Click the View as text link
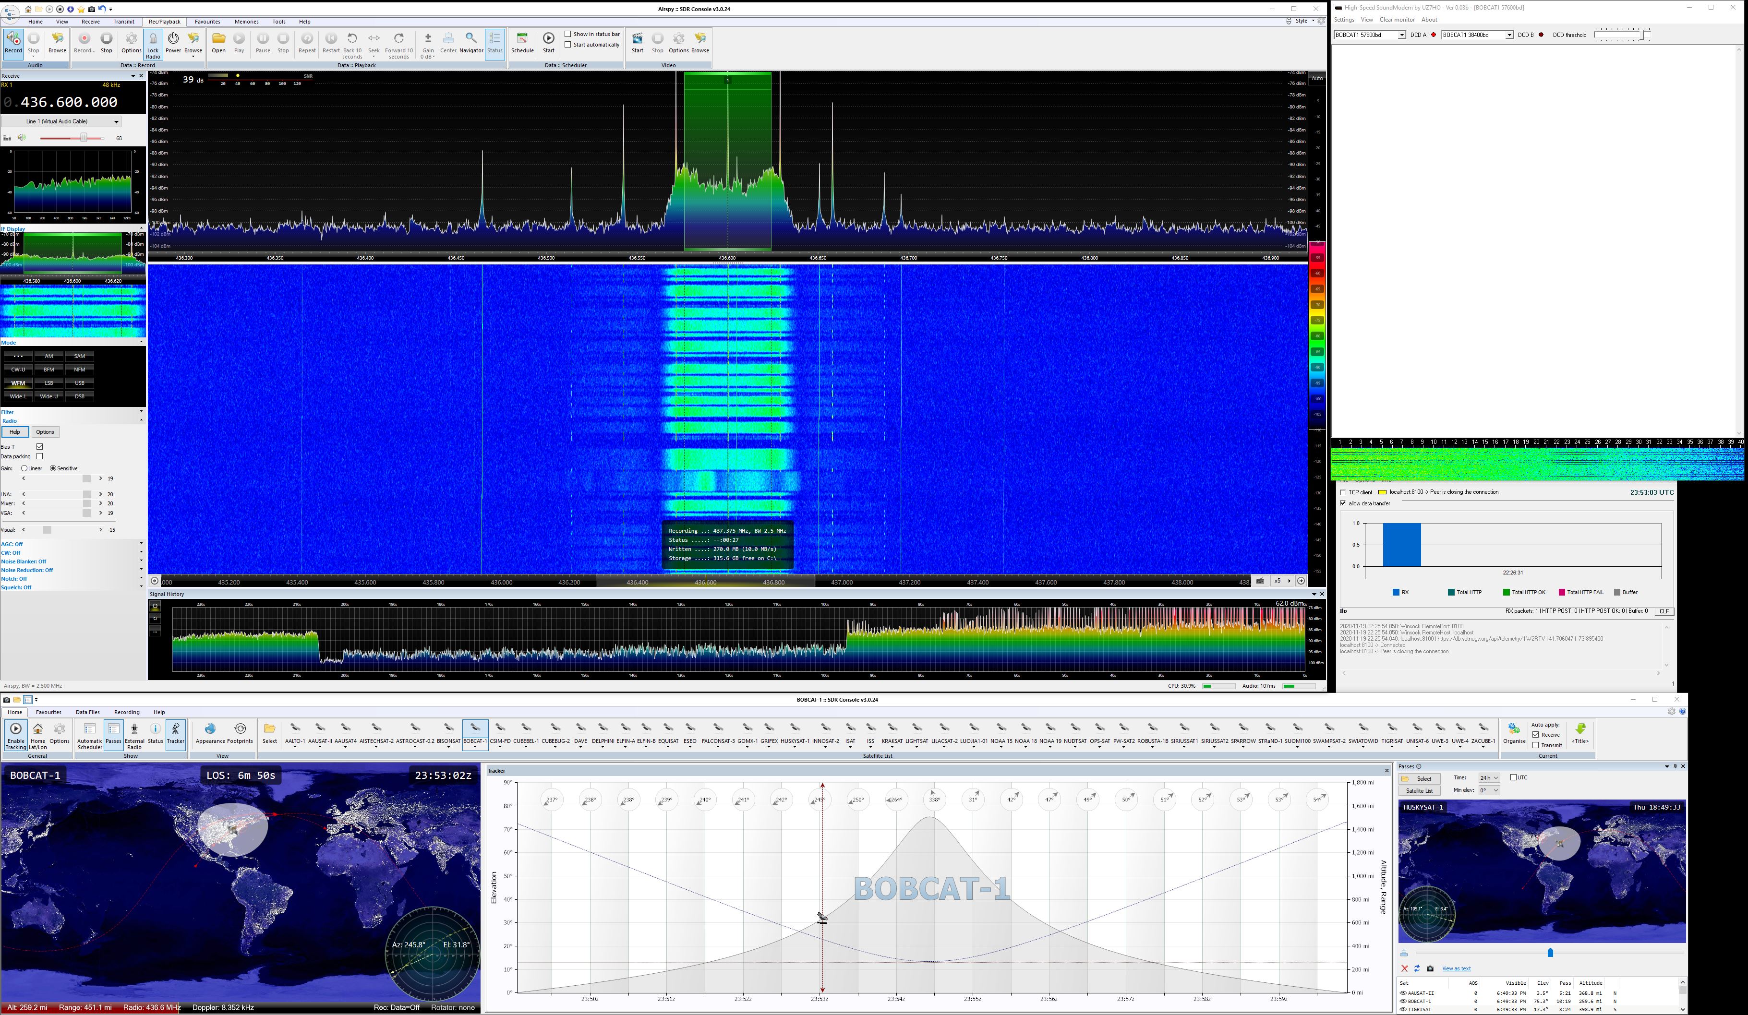 click(x=1456, y=968)
